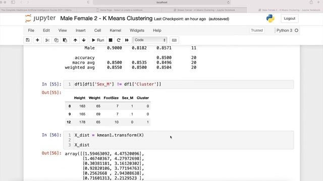This screenshot has width=323, height=181.
Task: Click the Trusted notebook indicator
Action: click(257, 30)
